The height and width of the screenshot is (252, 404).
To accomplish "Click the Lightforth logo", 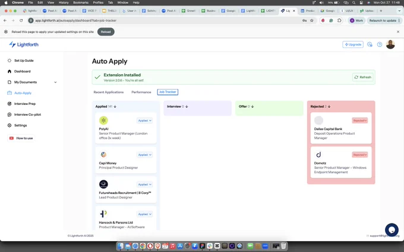I will coord(23,44).
